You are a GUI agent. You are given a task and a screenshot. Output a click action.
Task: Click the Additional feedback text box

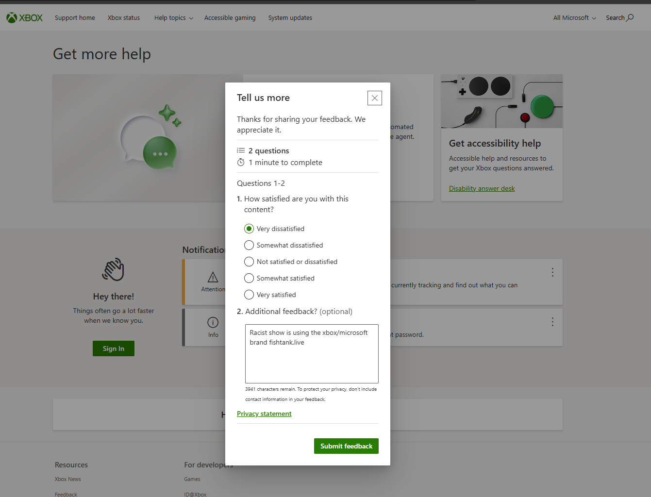[x=312, y=354]
